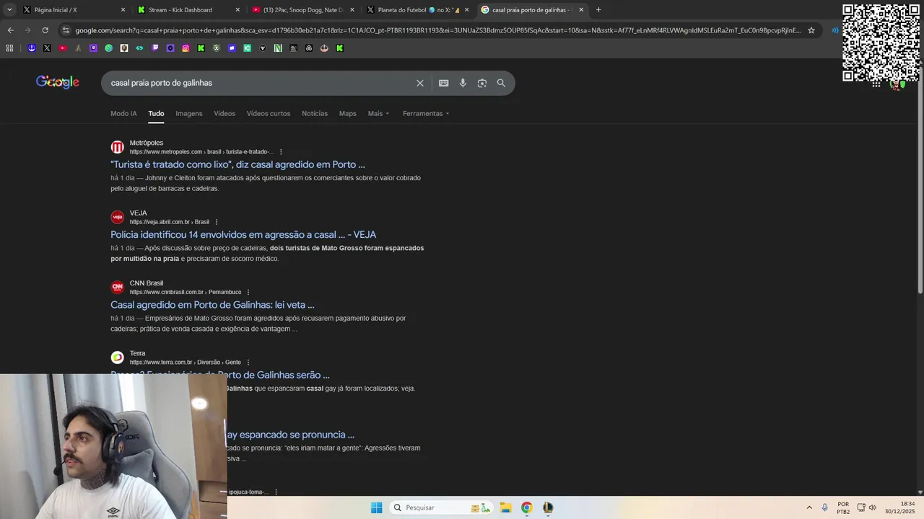Screen dimensions: 924x519
Task: Open 'Polícia identificou 14 envolvidos' VEJA article
Action: (x=243, y=234)
